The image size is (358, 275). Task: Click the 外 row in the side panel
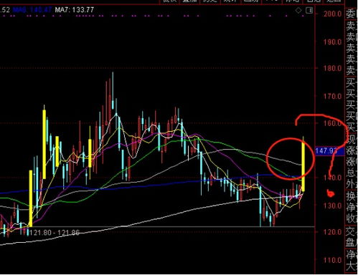352,184
